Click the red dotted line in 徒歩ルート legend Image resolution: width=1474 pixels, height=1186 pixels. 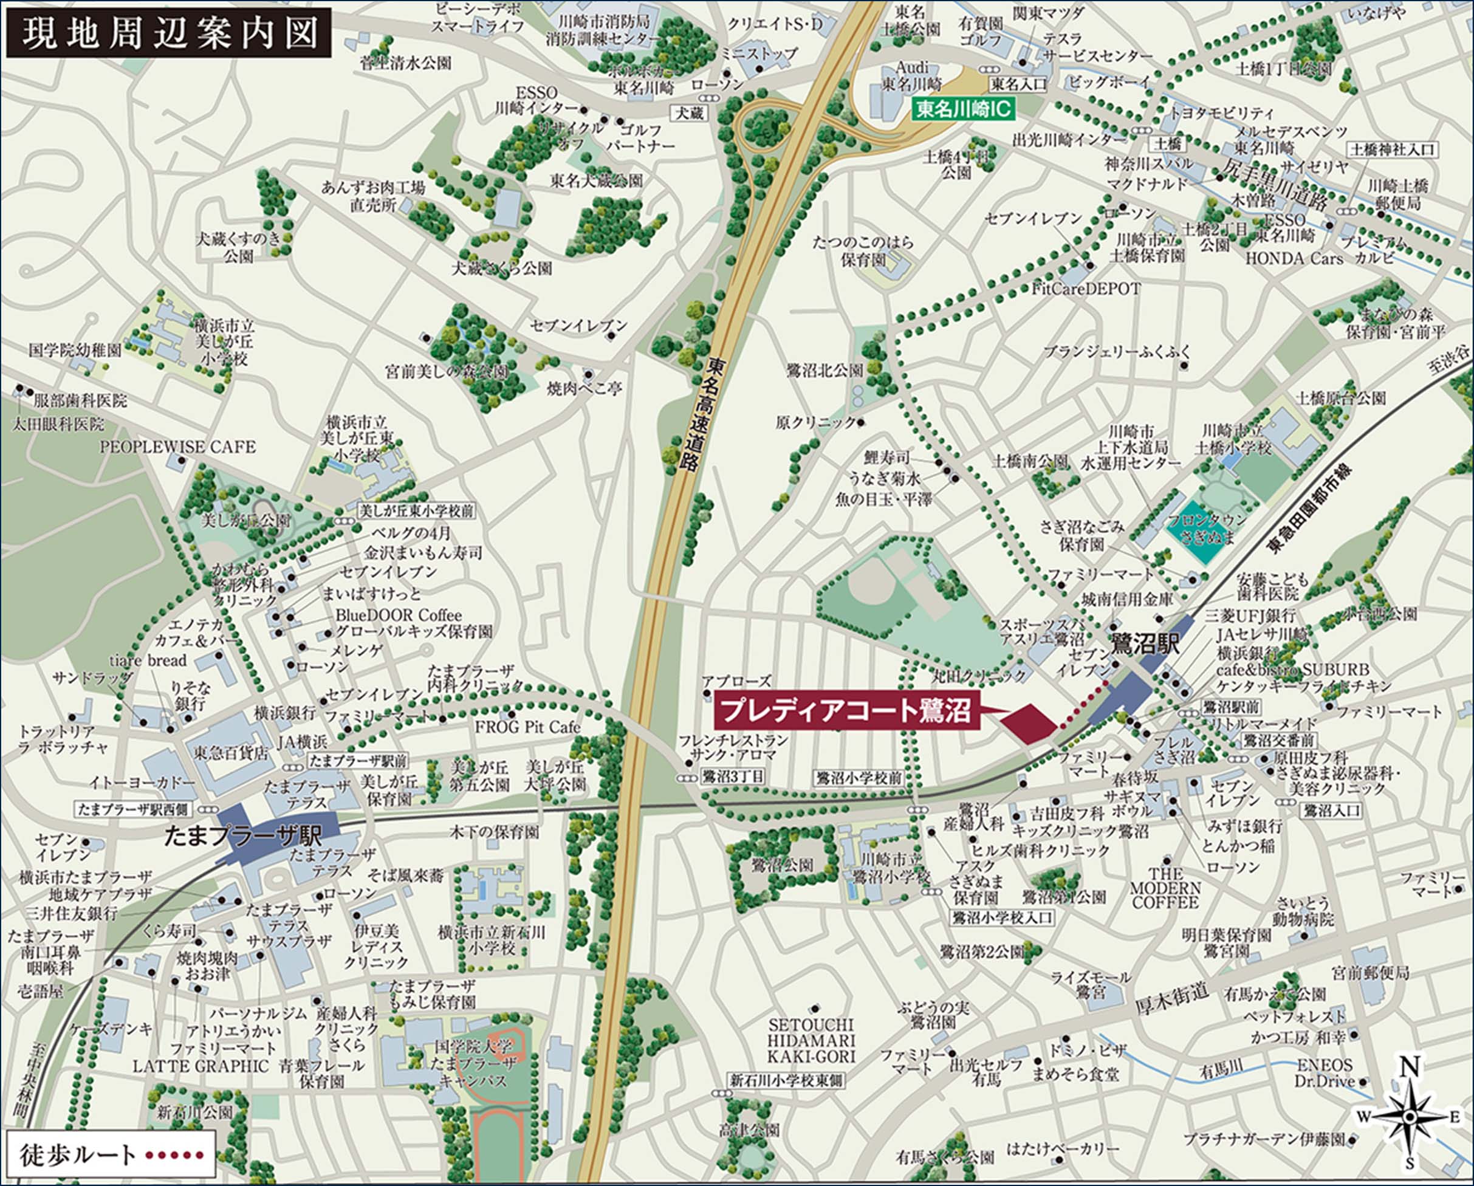[x=175, y=1154]
